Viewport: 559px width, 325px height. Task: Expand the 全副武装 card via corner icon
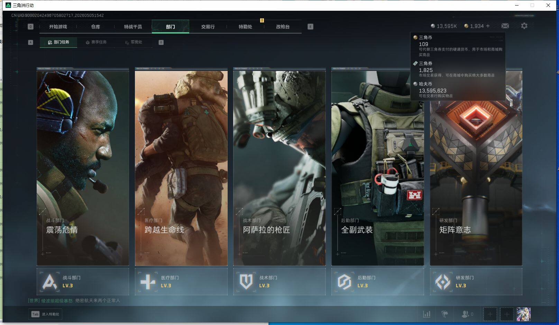338,211
